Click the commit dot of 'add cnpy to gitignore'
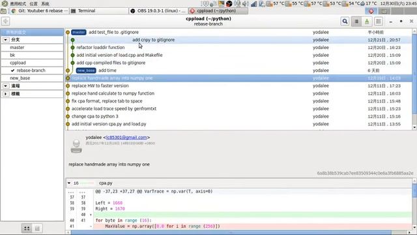 [72, 40]
